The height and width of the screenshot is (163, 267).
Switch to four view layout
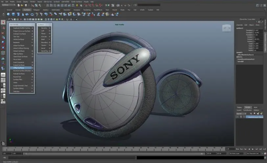click(3, 80)
